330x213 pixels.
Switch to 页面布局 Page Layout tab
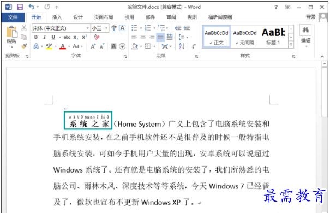click(103, 17)
